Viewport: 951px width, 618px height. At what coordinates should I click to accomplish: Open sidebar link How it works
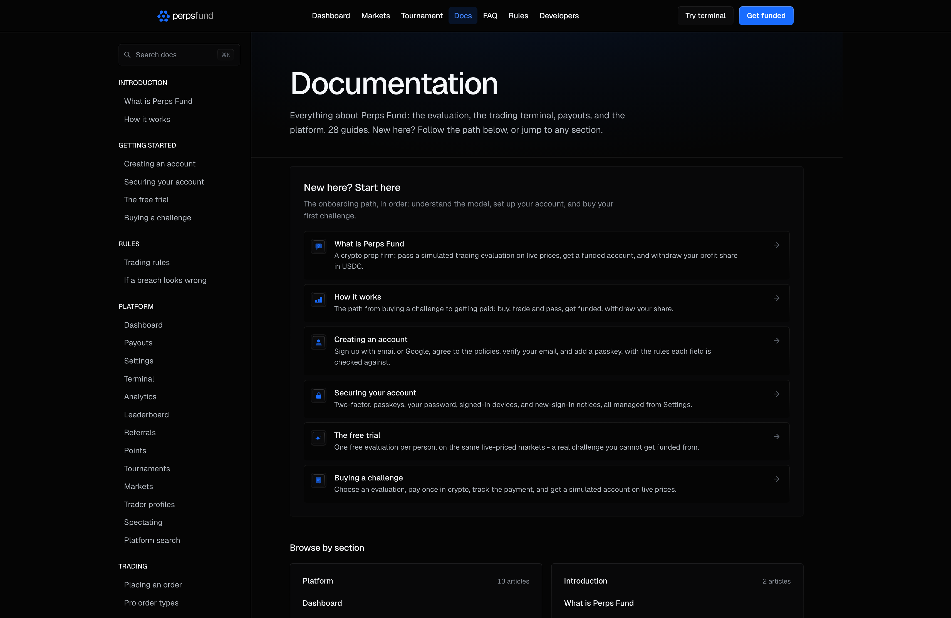[x=147, y=119]
